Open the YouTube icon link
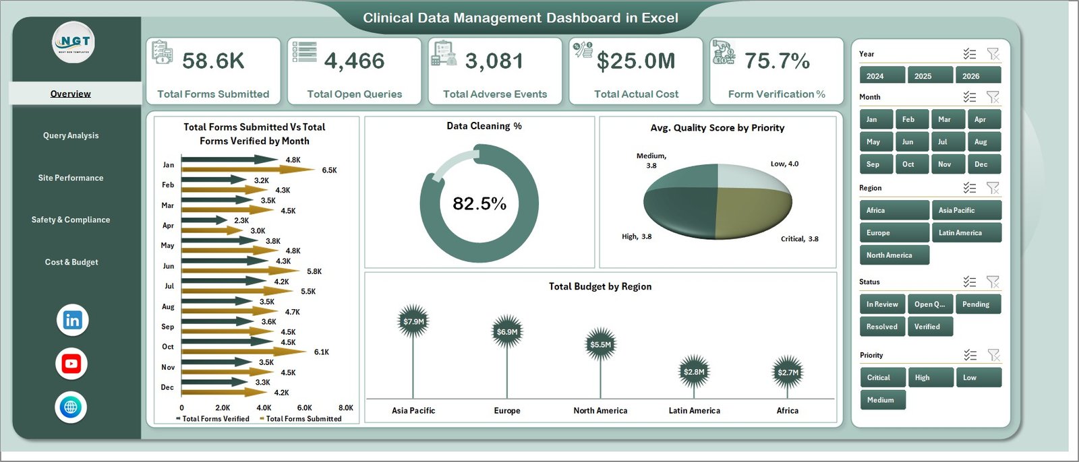The image size is (1079, 462). [71, 364]
